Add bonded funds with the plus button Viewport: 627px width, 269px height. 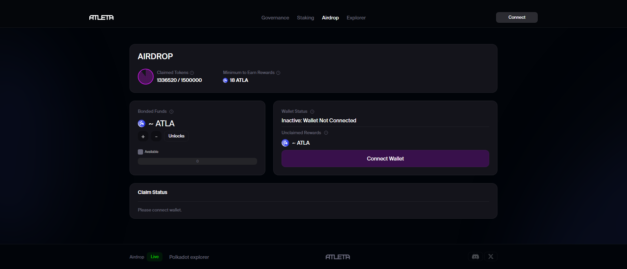[143, 136]
